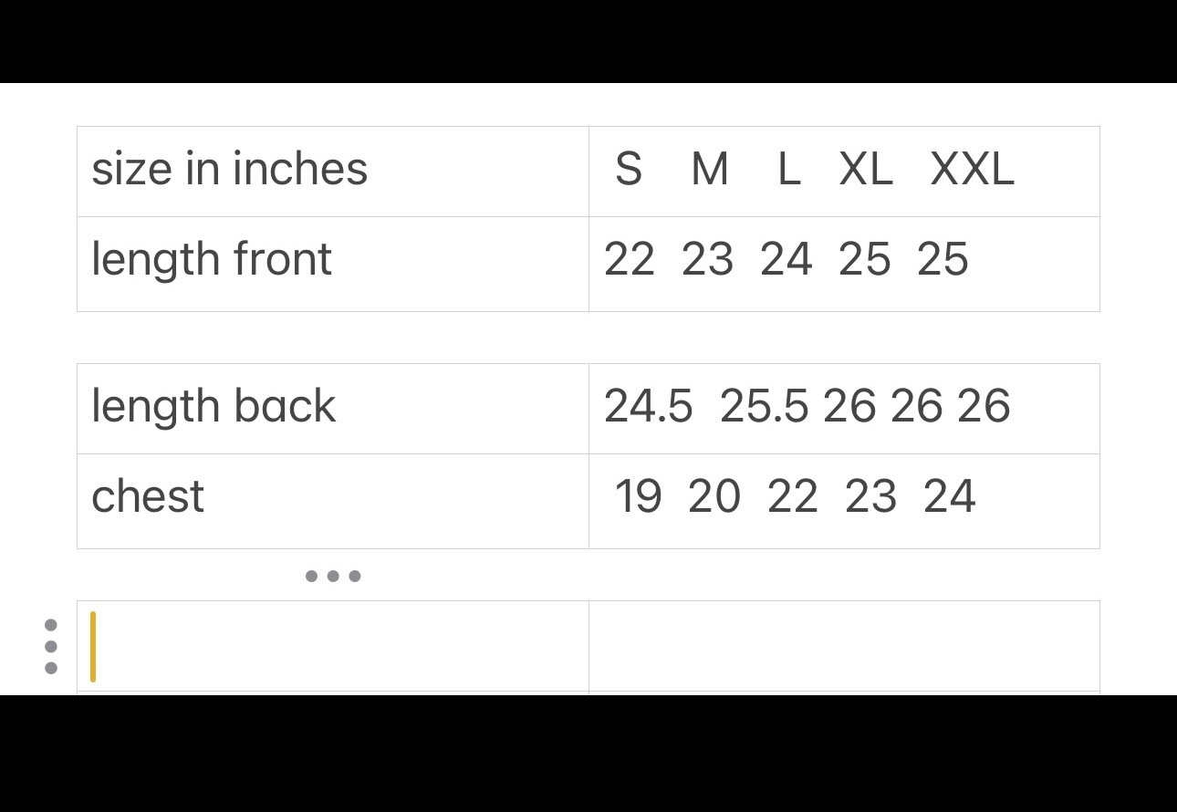The image size is (1177, 812).
Task: Tap the 'S' size label
Action: (x=629, y=170)
